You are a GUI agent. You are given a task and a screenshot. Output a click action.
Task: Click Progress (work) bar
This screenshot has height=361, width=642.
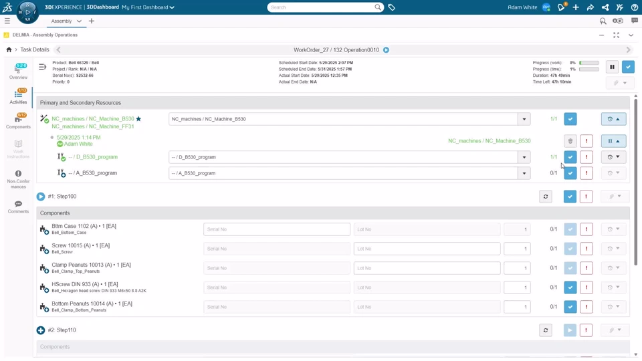click(x=589, y=63)
